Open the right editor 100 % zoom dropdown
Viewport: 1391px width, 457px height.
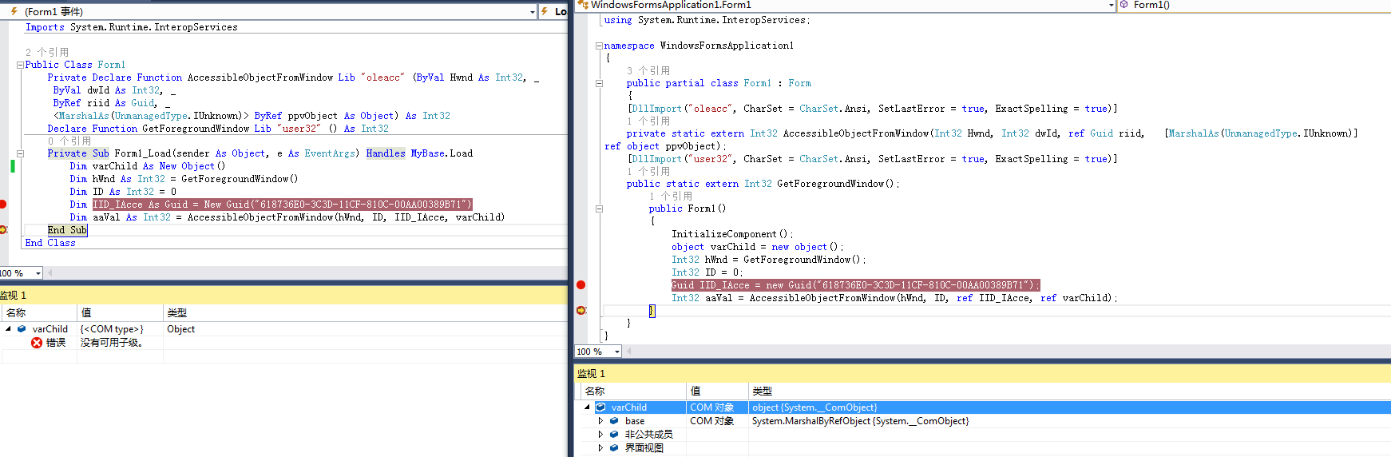tap(616, 352)
